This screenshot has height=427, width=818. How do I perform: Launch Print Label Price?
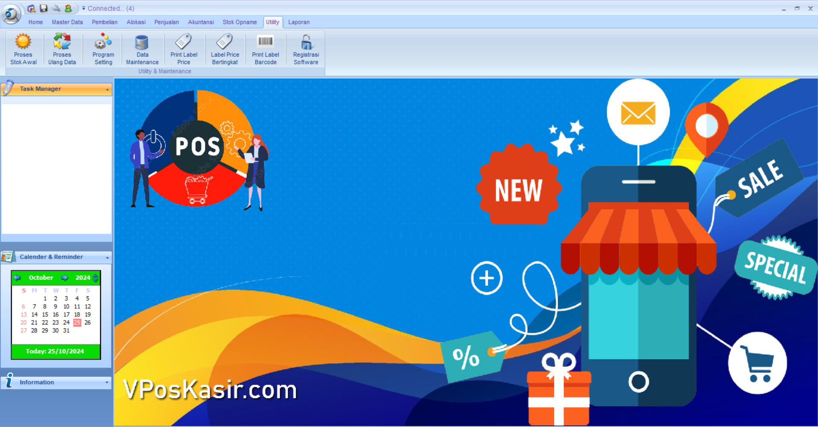(184, 49)
